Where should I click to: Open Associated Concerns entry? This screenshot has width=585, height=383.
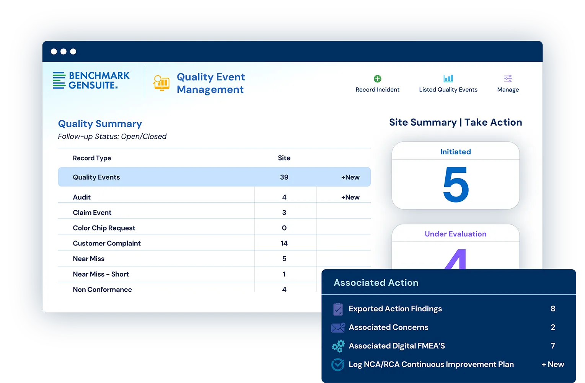(388, 327)
